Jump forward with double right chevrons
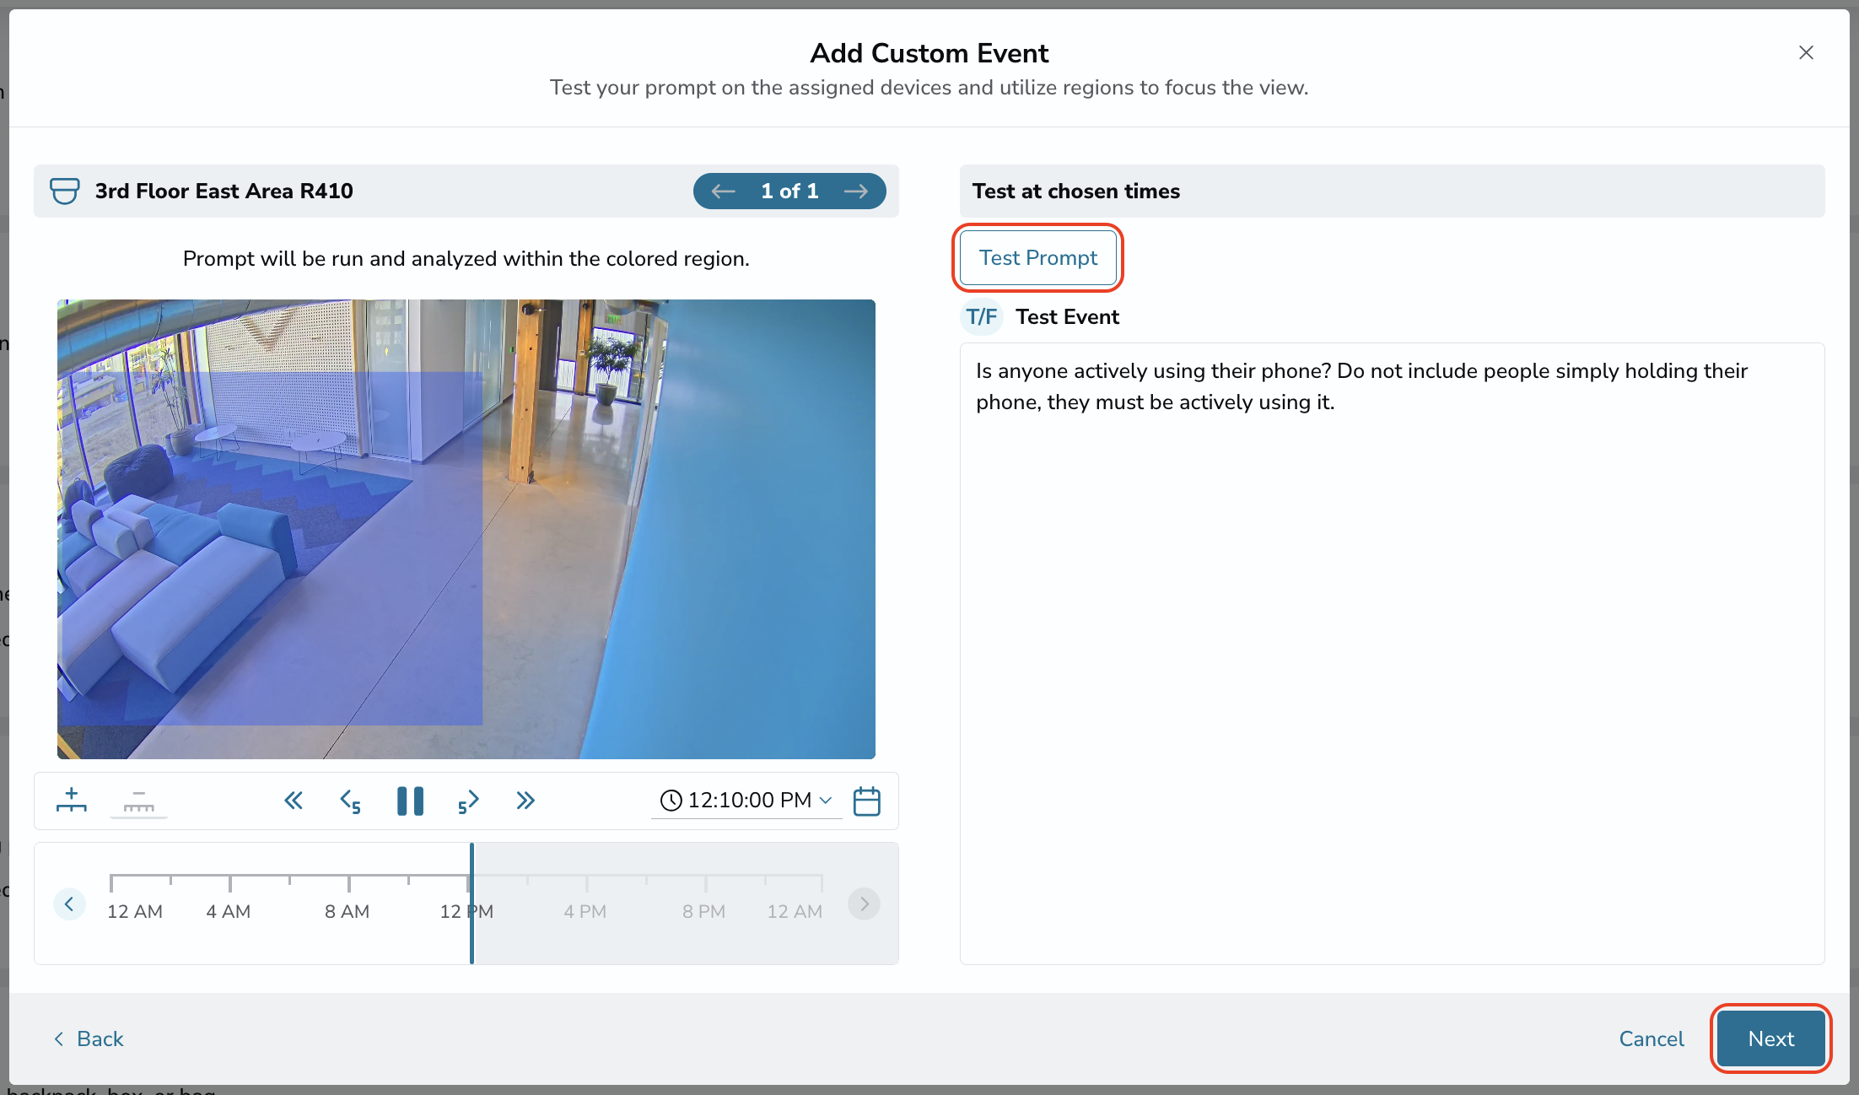This screenshot has height=1095, width=1859. point(525,801)
